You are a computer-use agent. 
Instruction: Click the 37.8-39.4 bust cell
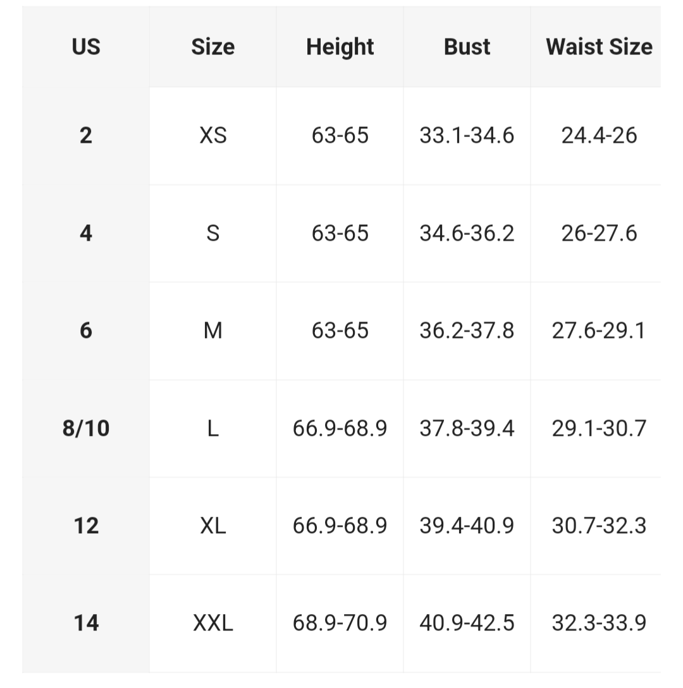[467, 428]
